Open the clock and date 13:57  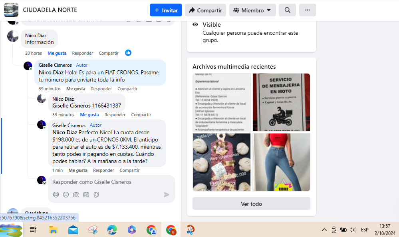click(385, 230)
